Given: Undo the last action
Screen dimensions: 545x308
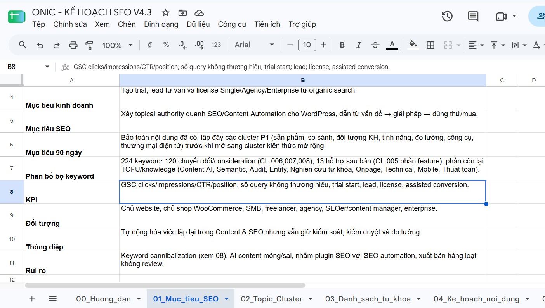Looking at the screenshot, I should (40, 45).
